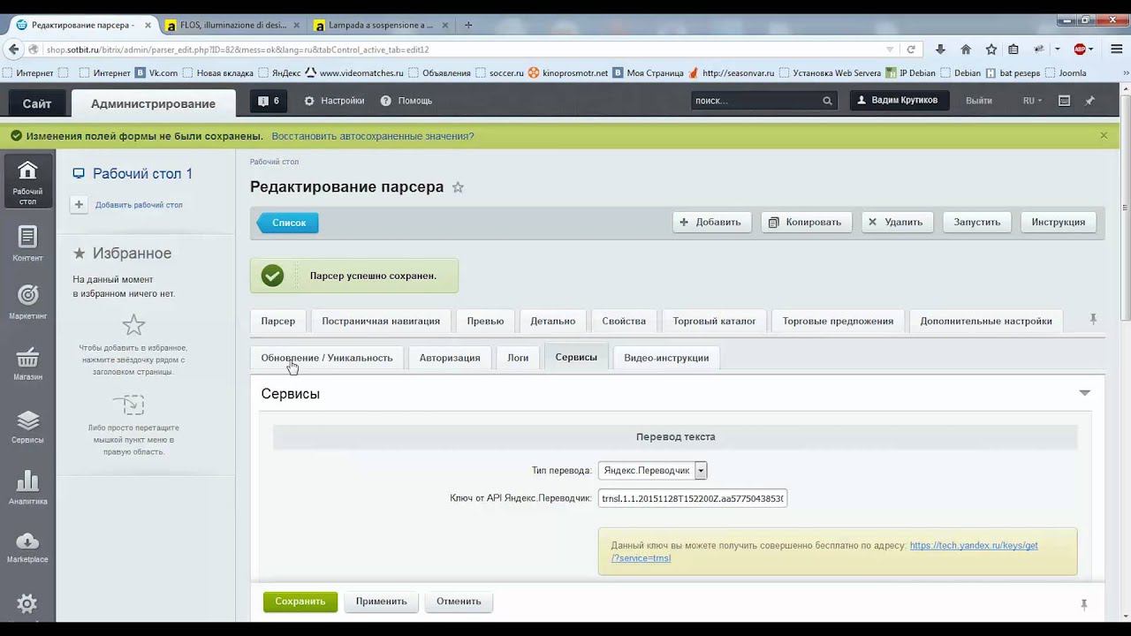Click Выйти to log out
The width and height of the screenshot is (1131, 636).
[979, 101]
